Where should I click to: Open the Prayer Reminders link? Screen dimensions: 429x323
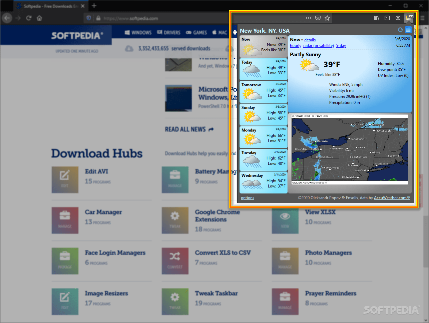[331, 293]
